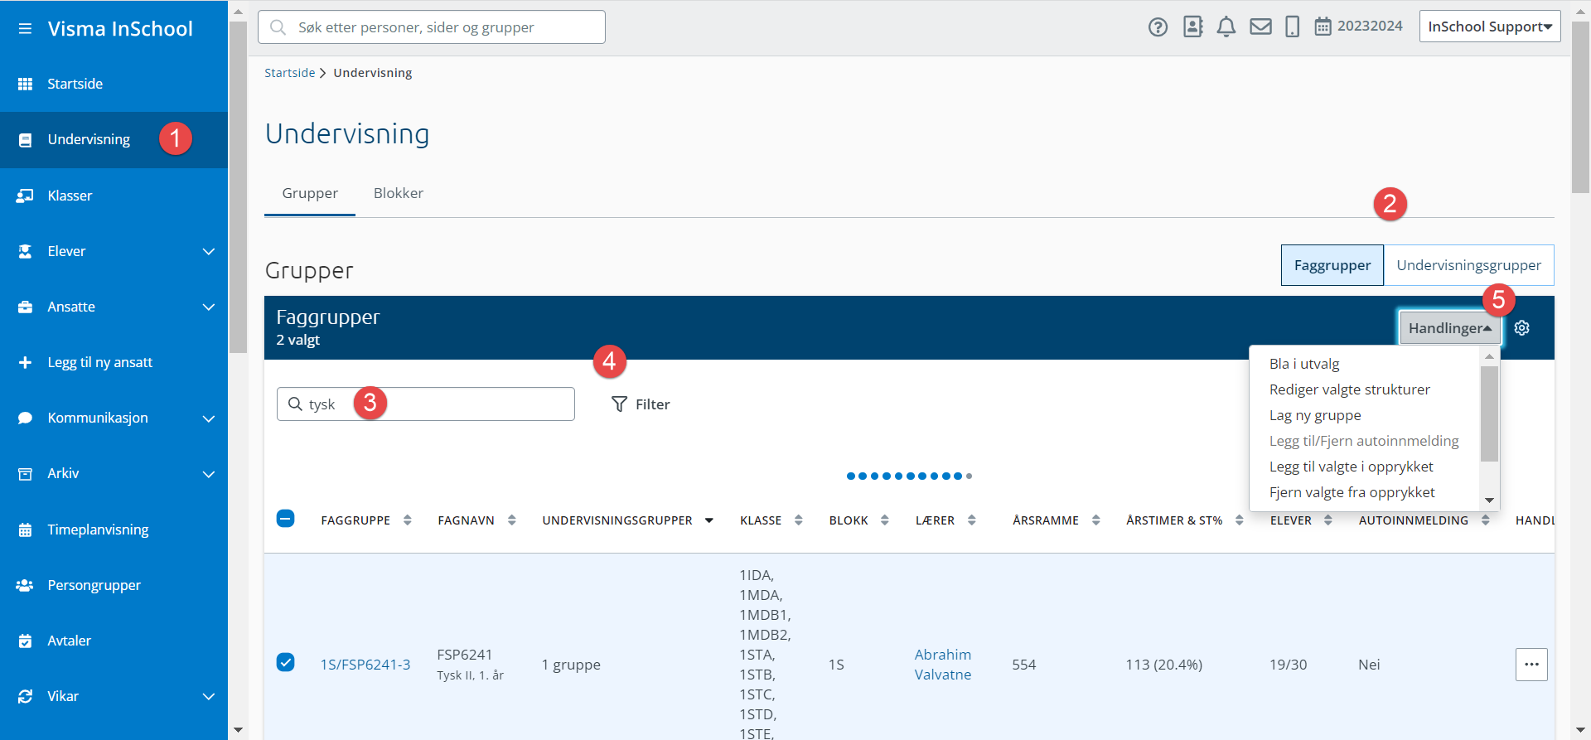
Task: Sort by ELEVER column
Action: click(1301, 520)
